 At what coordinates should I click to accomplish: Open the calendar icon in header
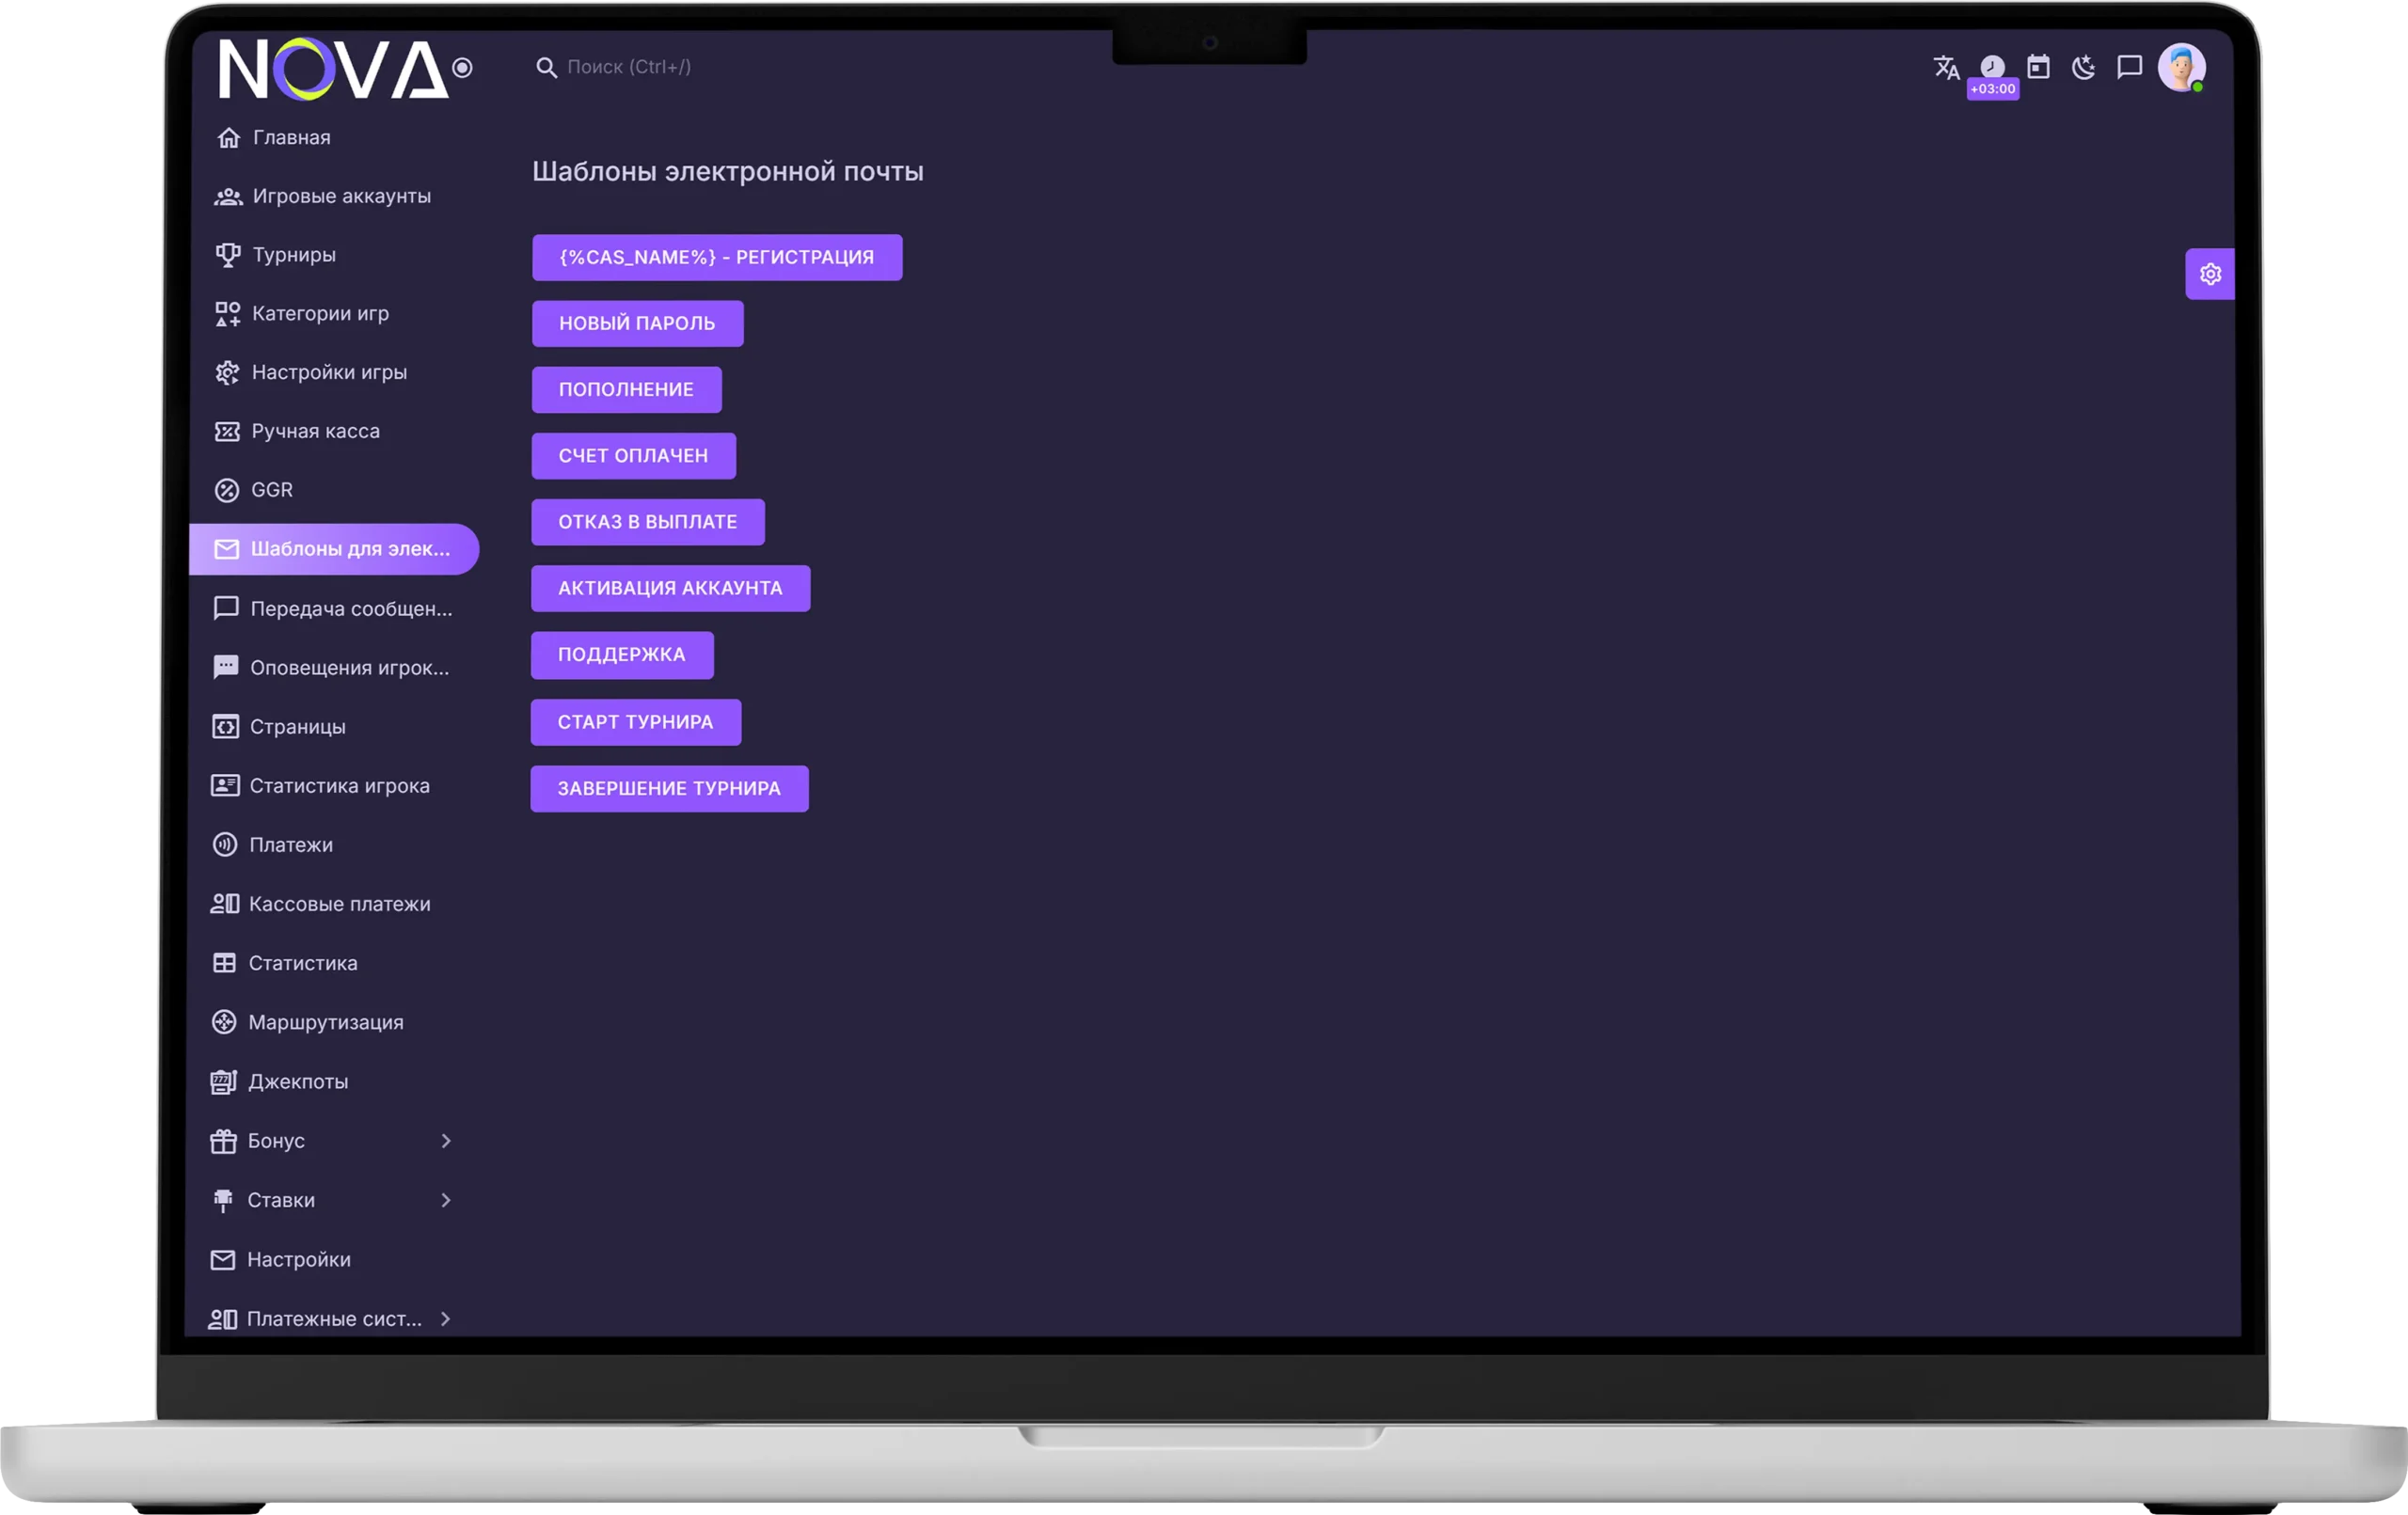2038,67
